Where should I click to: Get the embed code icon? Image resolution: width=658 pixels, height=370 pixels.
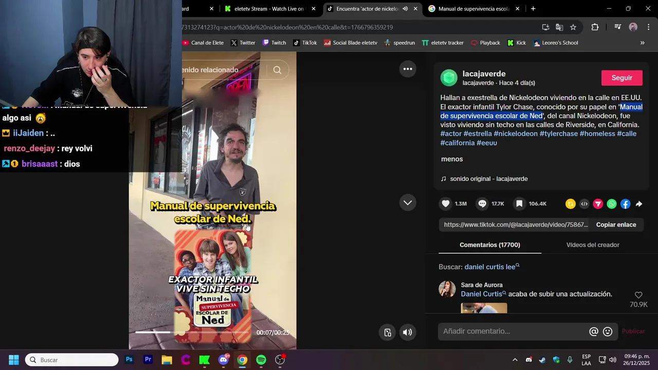[584, 204]
